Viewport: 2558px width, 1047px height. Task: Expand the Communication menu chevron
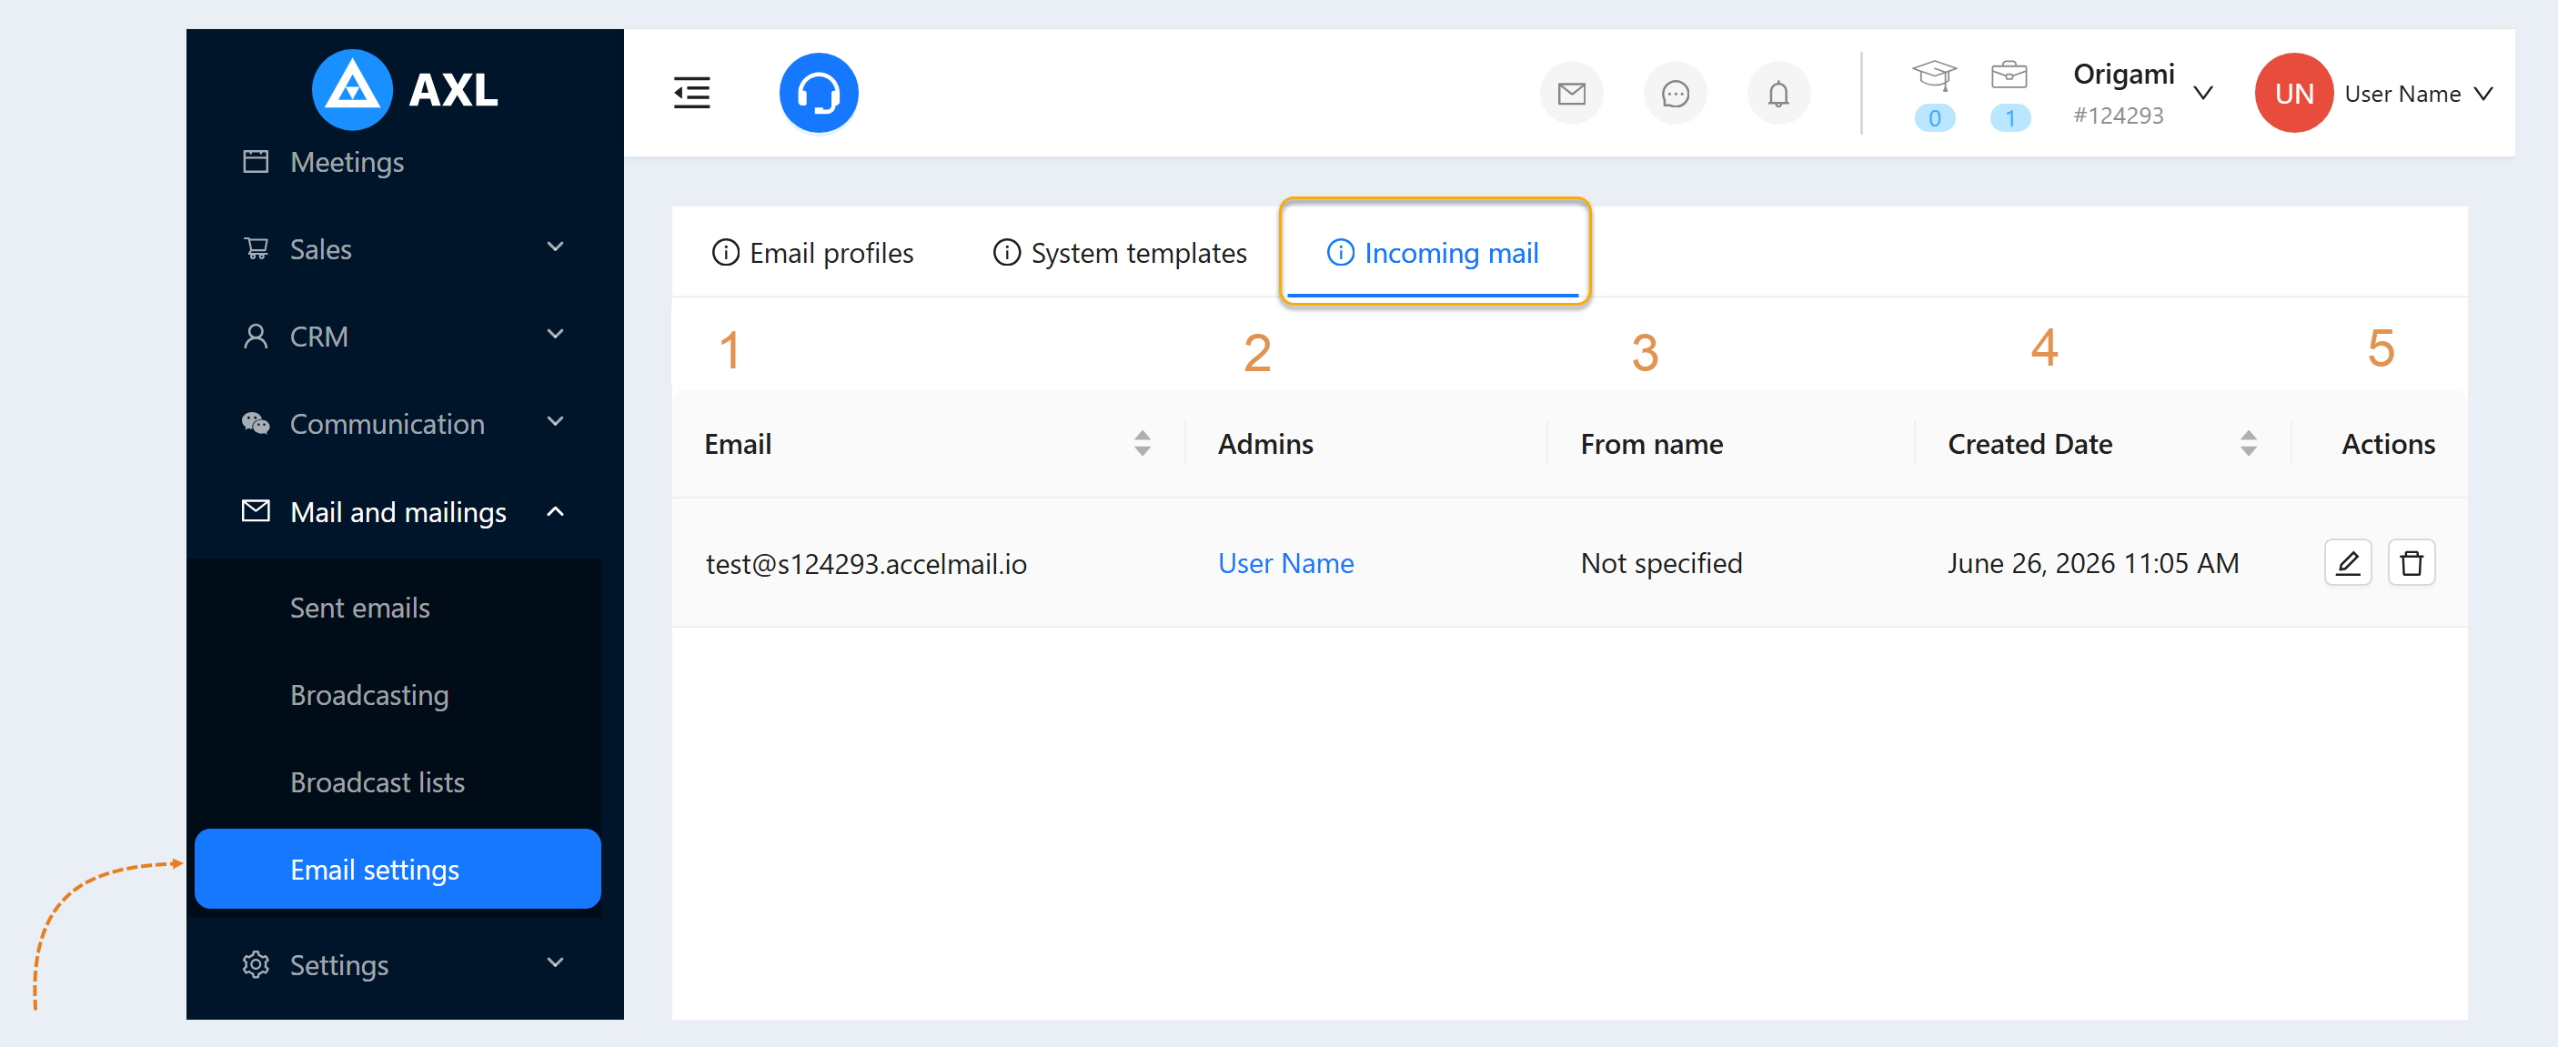click(x=555, y=421)
